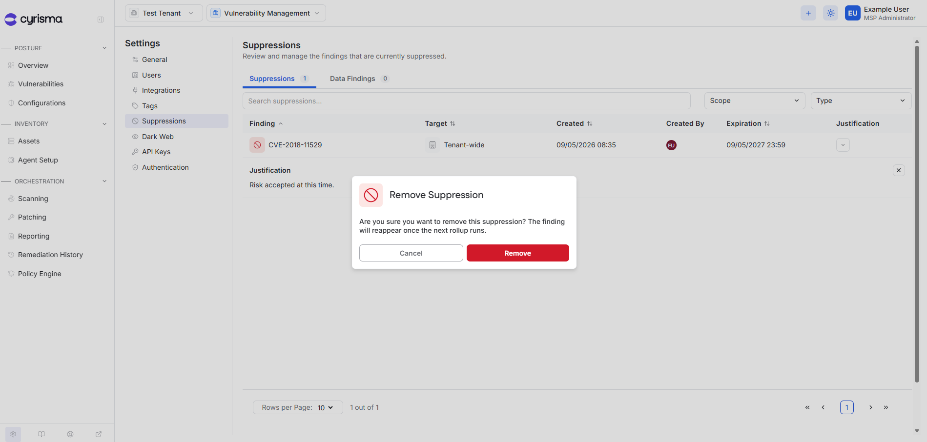Switch to the Data Findings tab

pos(359,79)
